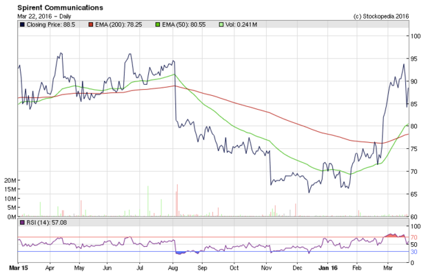The image size is (426, 278).
Task: Click the price axis '80' label
Action: [414, 126]
